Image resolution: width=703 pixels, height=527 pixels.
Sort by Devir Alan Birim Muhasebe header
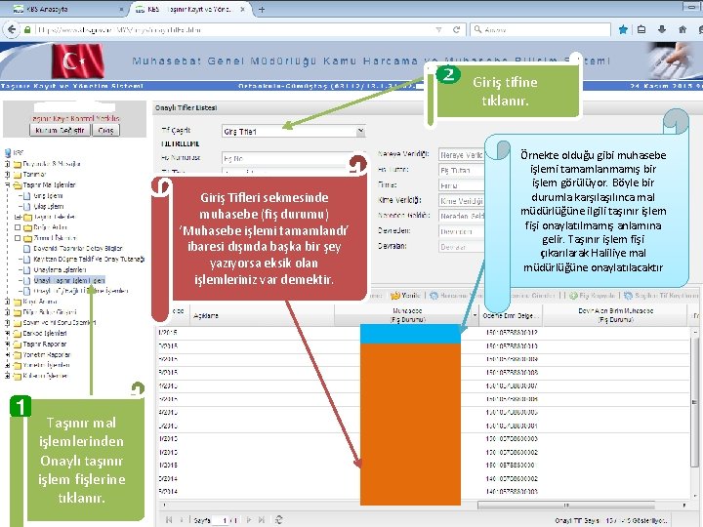click(615, 315)
